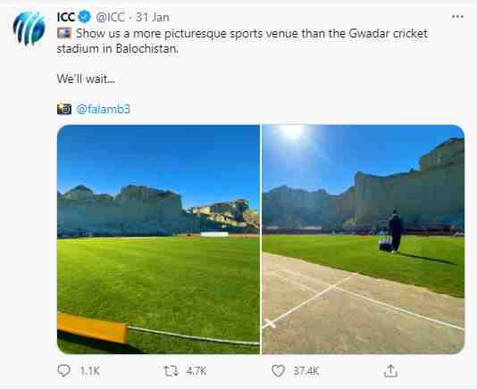The image size is (477, 389).
Task: Like the tweet with the heart icon
Action: (278, 371)
